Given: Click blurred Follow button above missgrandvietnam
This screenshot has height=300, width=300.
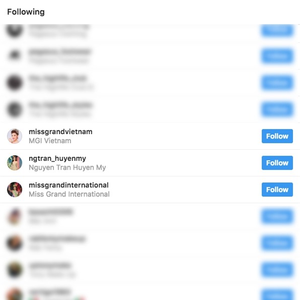Looking at the screenshot, I should 277,110.
